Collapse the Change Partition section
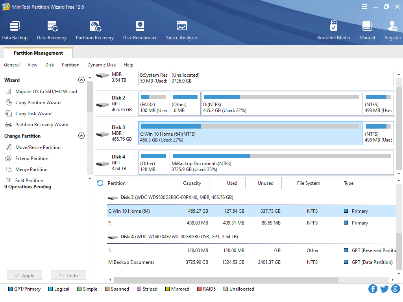 81,136
